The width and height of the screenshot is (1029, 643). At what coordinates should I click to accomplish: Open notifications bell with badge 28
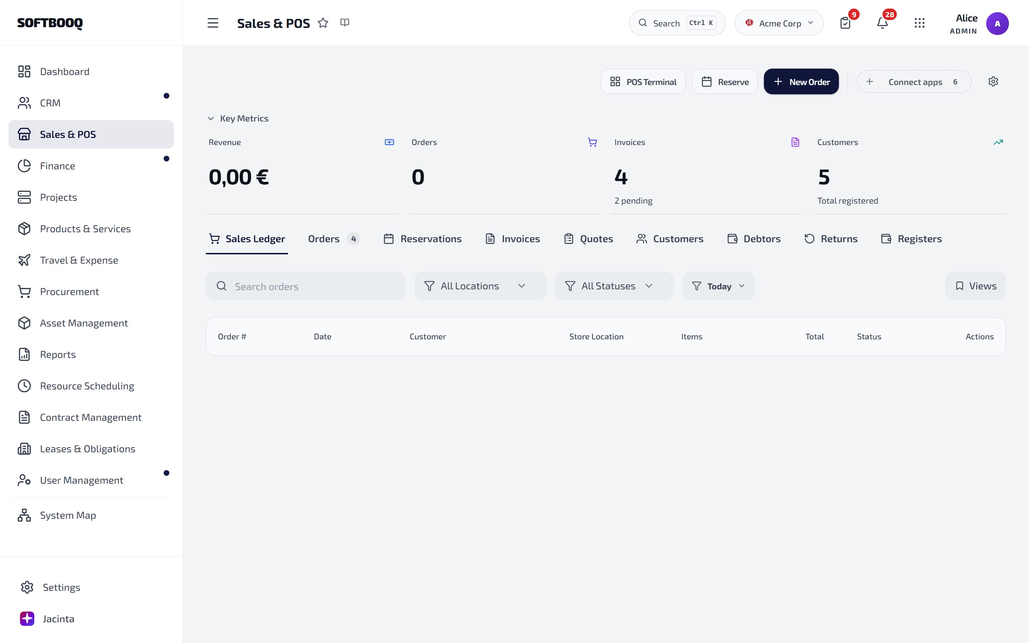882,23
